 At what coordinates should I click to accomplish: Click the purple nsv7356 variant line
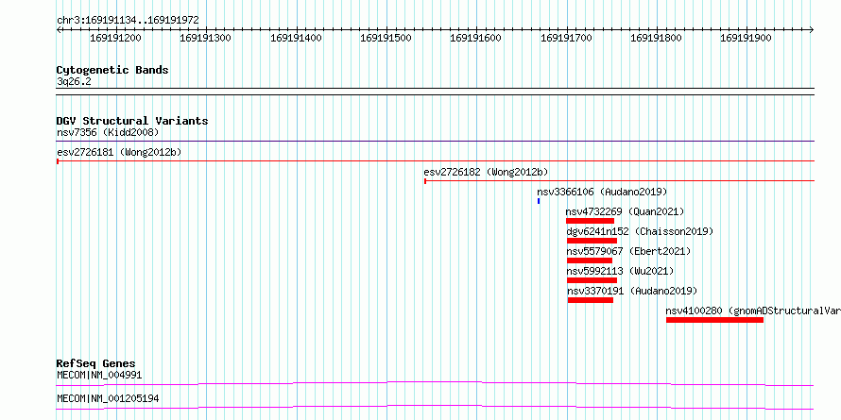coord(436,142)
